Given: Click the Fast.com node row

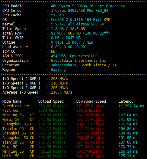Looking at the screenshot, I should (73, 111).
